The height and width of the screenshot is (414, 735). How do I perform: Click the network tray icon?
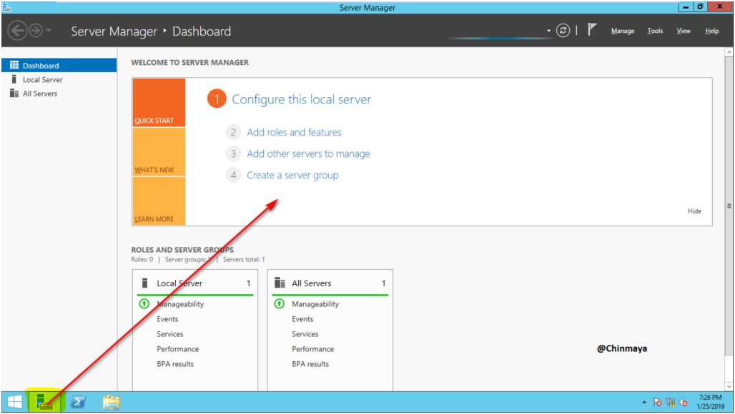[x=671, y=402]
